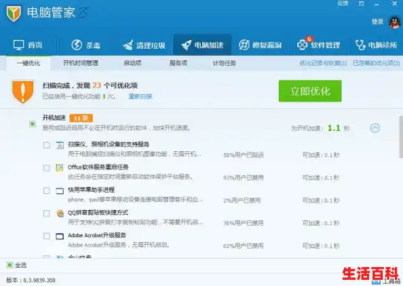Click the 58%用户已延迟 text
Image resolution: width=403 pixels, height=286 pixels.
(244, 155)
